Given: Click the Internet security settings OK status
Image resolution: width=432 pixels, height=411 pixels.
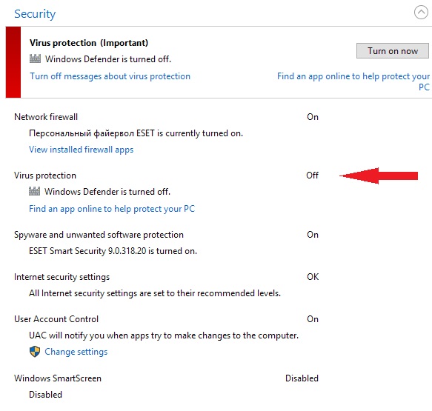Looking at the screenshot, I should [x=313, y=277].
